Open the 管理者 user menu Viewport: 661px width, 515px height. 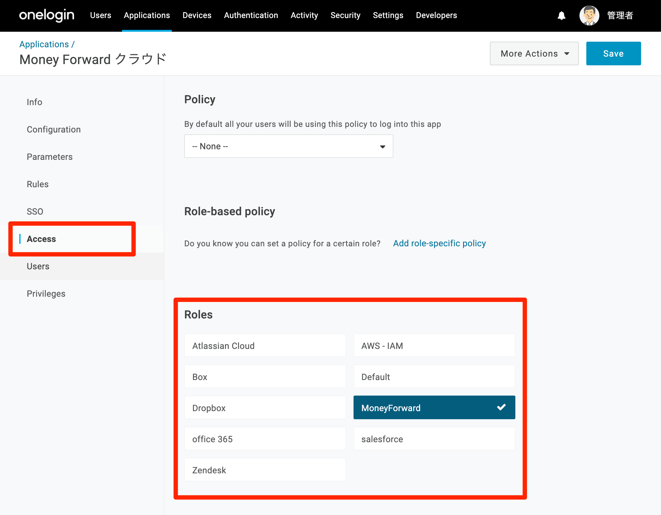pyautogui.click(x=620, y=15)
